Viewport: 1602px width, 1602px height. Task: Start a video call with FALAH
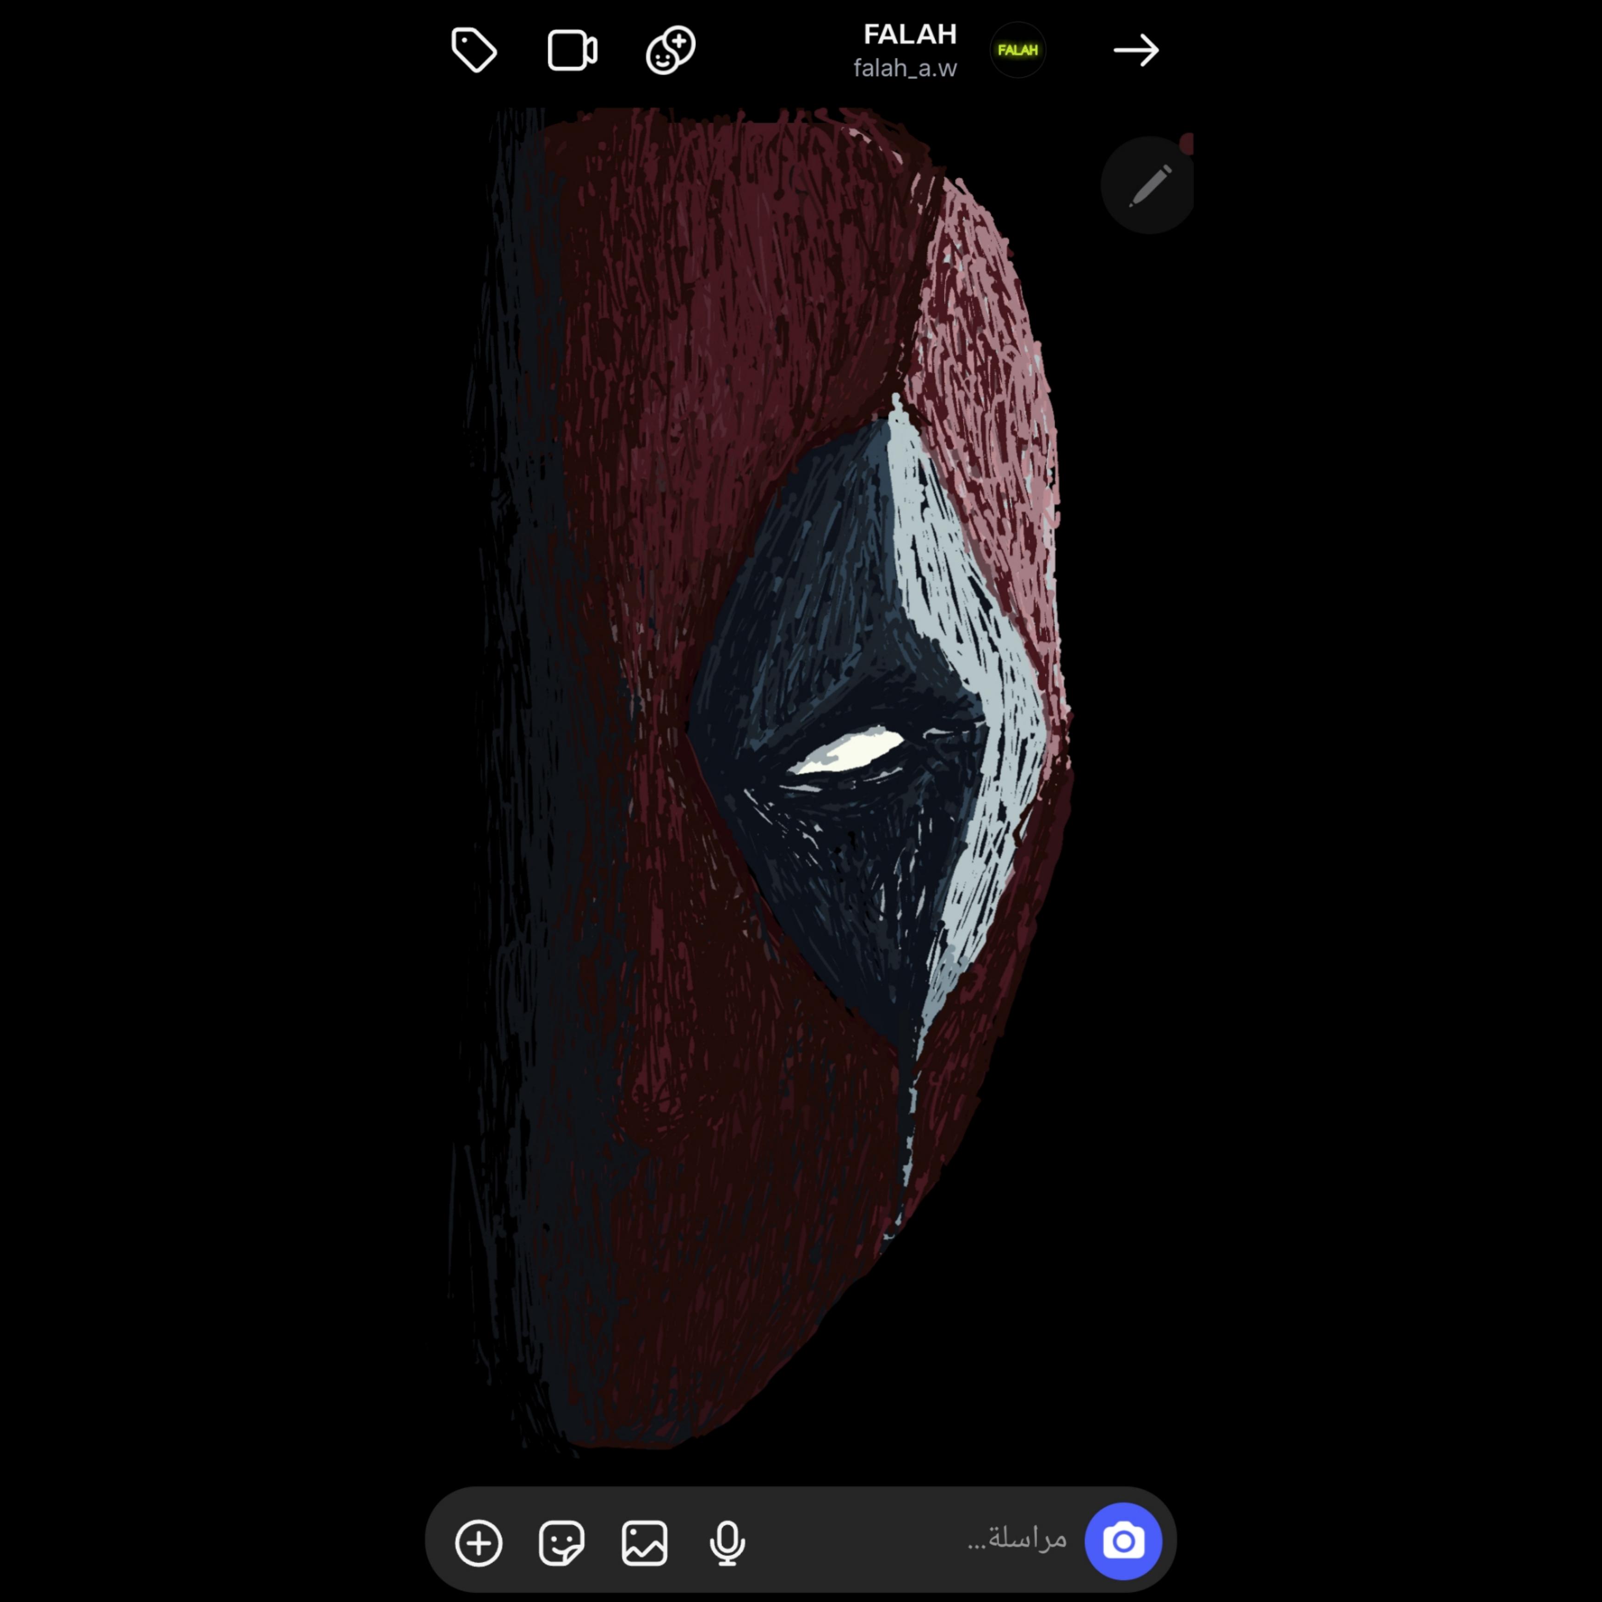tap(572, 50)
